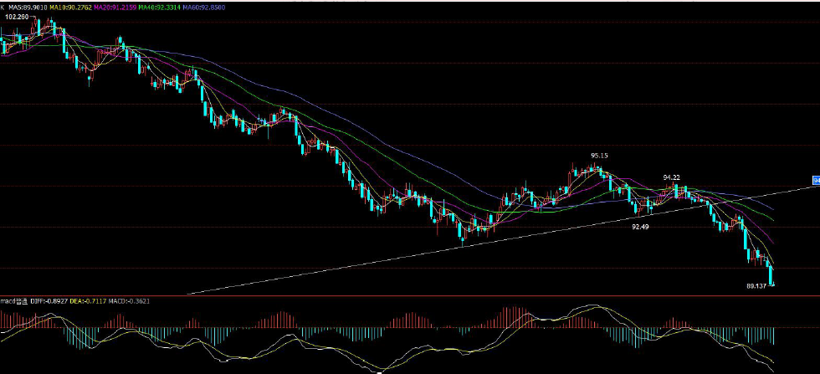820x374 pixels.
Task: Select the 95.15 peak price label
Action: 599,156
